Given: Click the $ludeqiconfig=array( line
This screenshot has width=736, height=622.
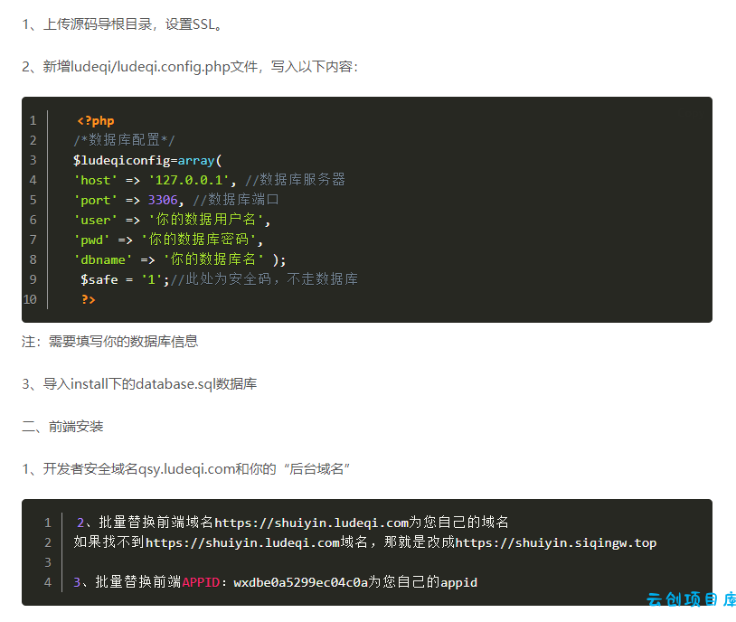Looking at the screenshot, I should coord(147,161).
